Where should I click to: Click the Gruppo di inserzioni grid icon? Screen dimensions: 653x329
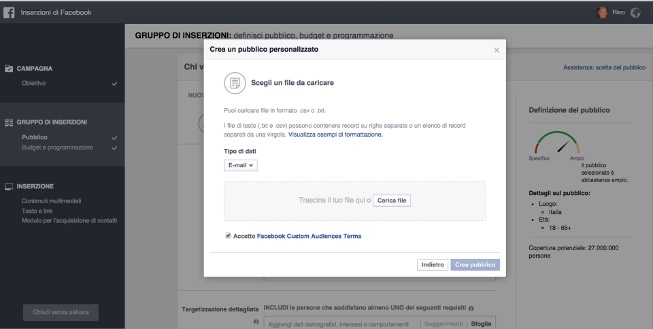coord(10,122)
